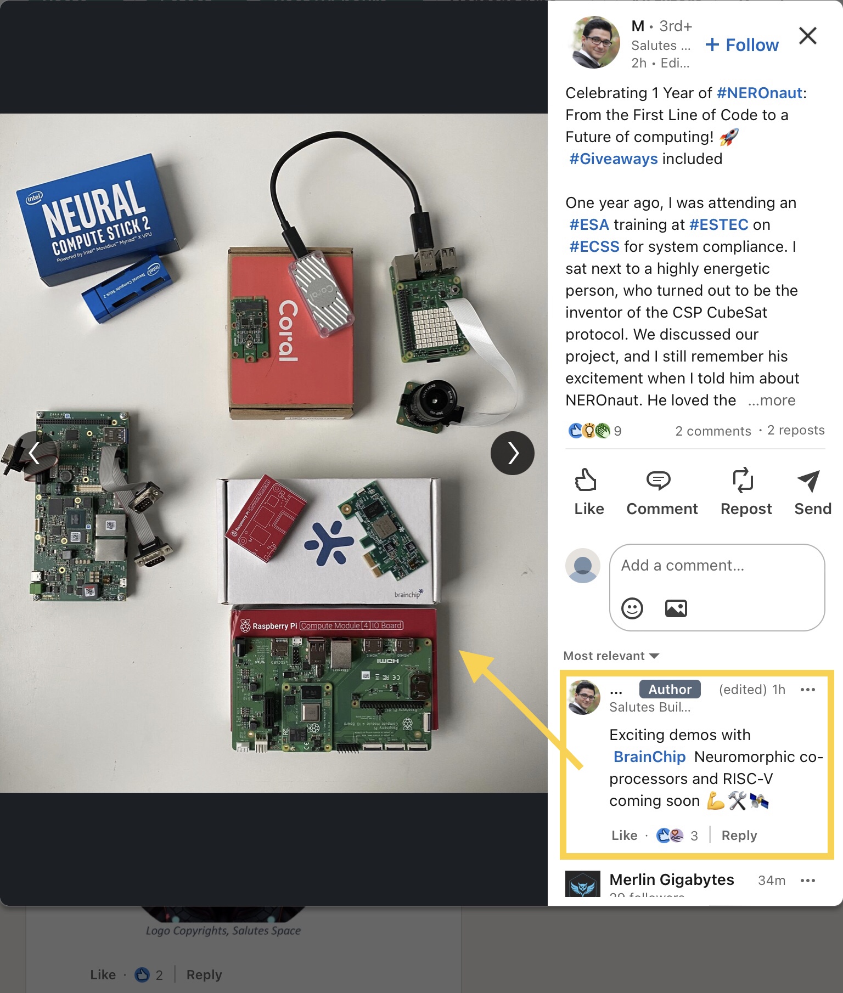Open three-dot menu on author's comment
This screenshot has height=993, width=843.
tap(807, 690)
